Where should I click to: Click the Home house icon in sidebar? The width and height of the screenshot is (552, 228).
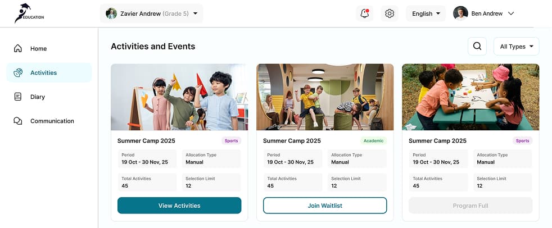18,48
